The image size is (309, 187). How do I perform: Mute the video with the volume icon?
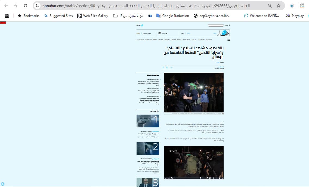pos(169,178)
